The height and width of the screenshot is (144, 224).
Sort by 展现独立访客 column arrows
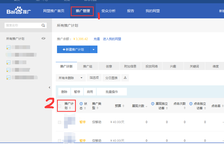click(x=167, y=108)
